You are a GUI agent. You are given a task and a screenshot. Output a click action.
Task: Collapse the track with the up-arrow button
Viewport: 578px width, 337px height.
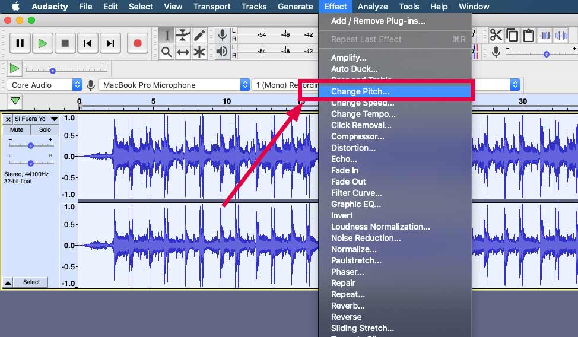[8, 282]
